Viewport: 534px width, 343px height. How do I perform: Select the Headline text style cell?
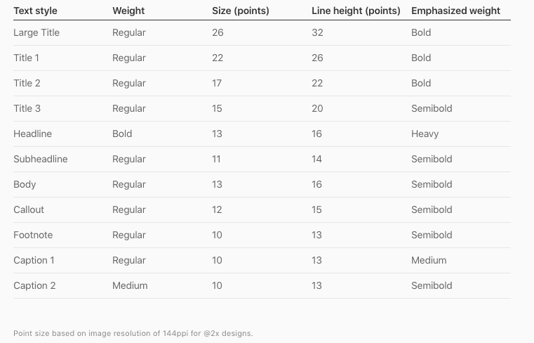click(32, 134)
